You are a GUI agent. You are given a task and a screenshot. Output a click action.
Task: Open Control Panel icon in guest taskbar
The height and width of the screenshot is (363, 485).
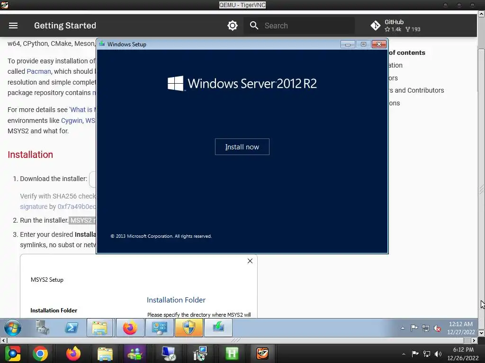(159, 328)
